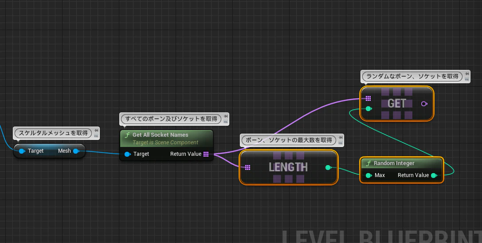
Task: Click the すべてのボーン及びソケットを取得 comment text
Action: (171, 119)
